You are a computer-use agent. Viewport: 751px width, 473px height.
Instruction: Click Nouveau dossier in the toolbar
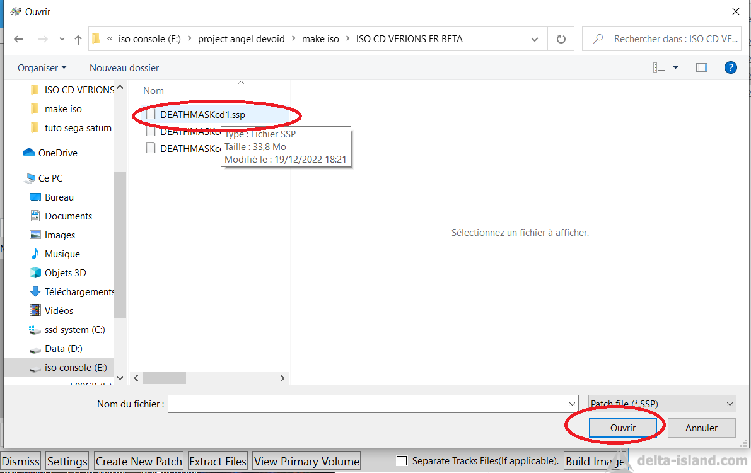124,67
